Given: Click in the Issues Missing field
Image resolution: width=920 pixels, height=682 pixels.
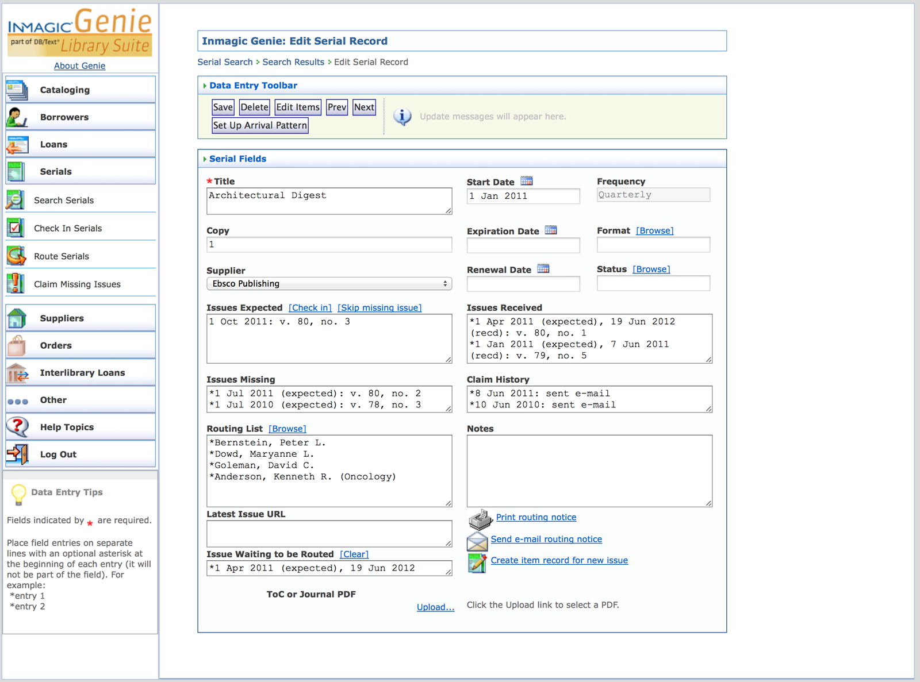Looking at the screenshot, I should (x=329, y=399).
